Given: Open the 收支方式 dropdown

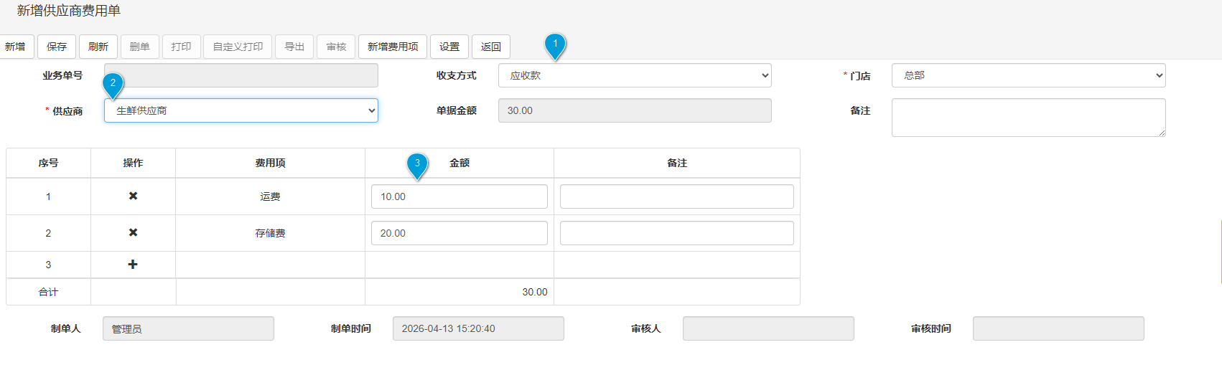Looking at the screenshot, I should pyautogui.click(x=635, y=75).
